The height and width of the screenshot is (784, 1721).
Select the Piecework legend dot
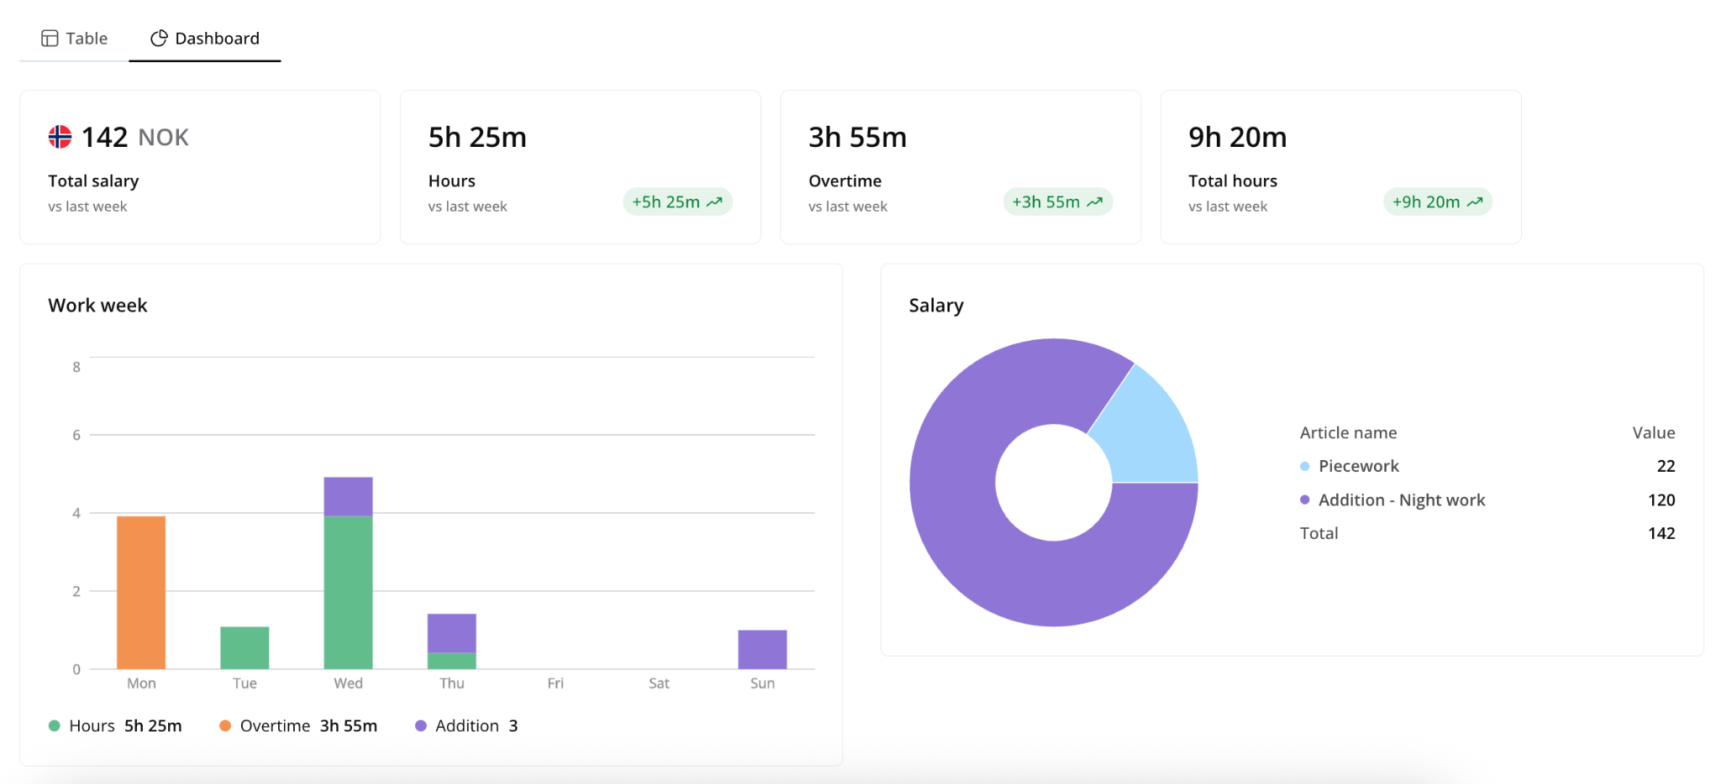[1305, 467]
